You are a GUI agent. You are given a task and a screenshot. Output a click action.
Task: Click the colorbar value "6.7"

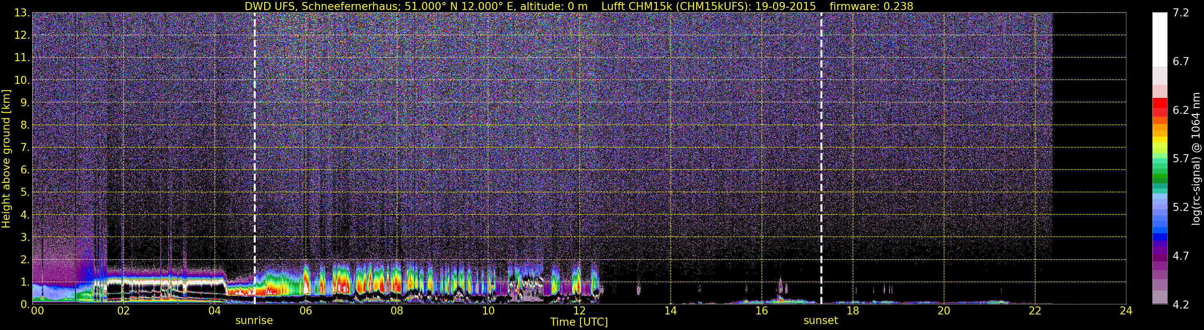[1181, 61]
